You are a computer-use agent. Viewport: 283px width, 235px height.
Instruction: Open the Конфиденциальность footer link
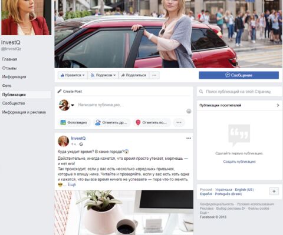click(217, 204)
